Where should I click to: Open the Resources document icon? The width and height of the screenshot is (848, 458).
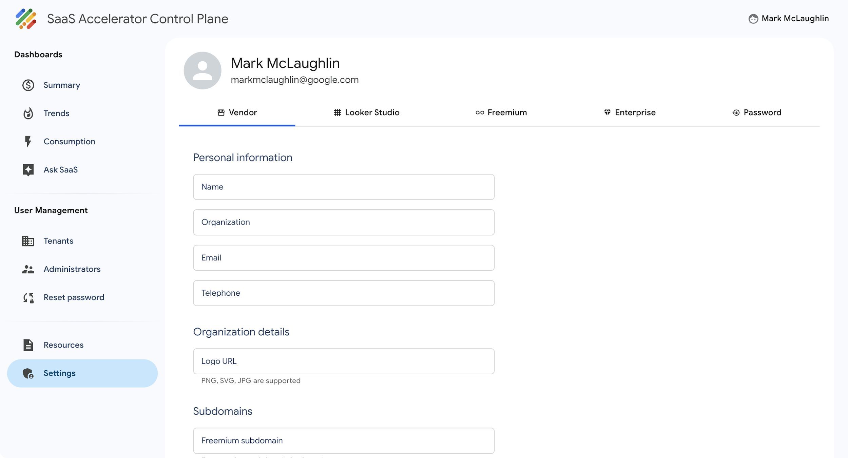28,345
